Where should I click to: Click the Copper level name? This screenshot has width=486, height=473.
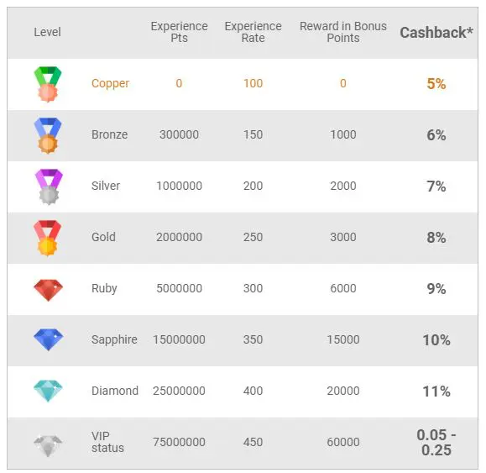110,83
